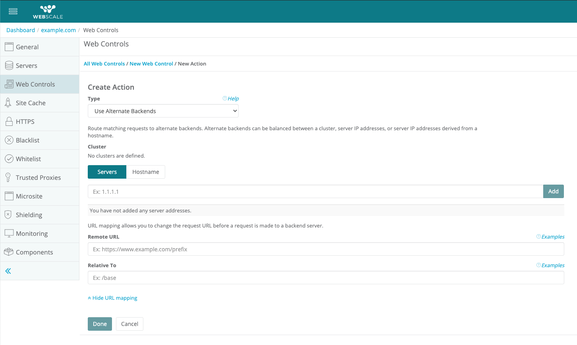Click the Done button

[100, 324]
